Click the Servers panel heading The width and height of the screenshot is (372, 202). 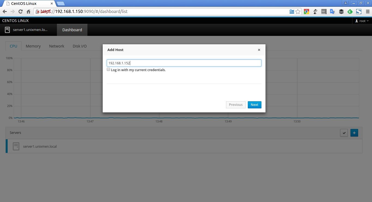(x=16, y=133)
